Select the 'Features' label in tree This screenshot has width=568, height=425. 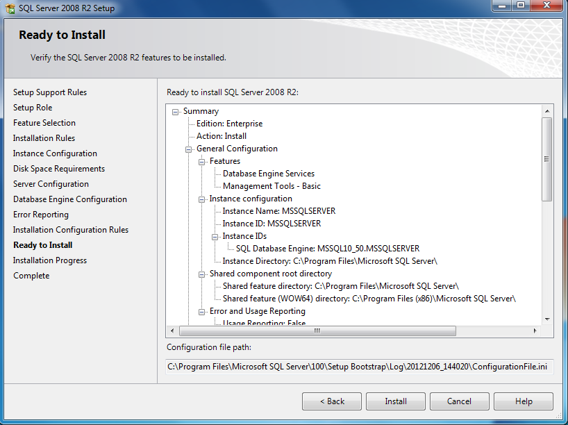[x=224, y=161]
